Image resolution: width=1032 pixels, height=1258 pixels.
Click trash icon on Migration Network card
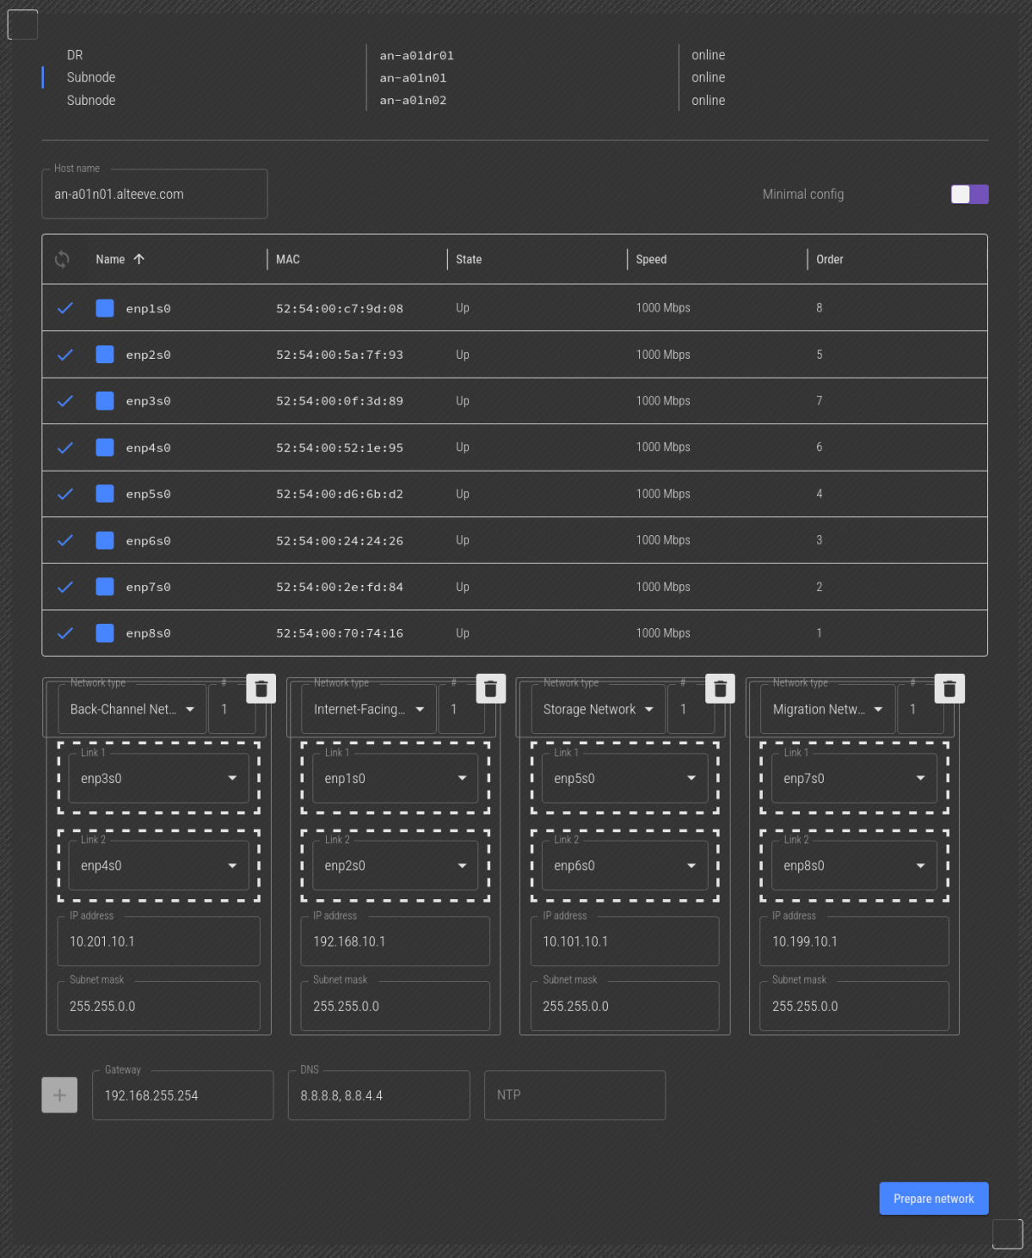(949, 688)
